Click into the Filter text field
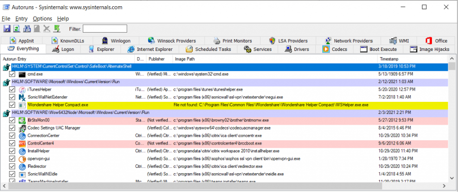Image resolution: width=458 pixels, height=192 pixels. (105, 29)
